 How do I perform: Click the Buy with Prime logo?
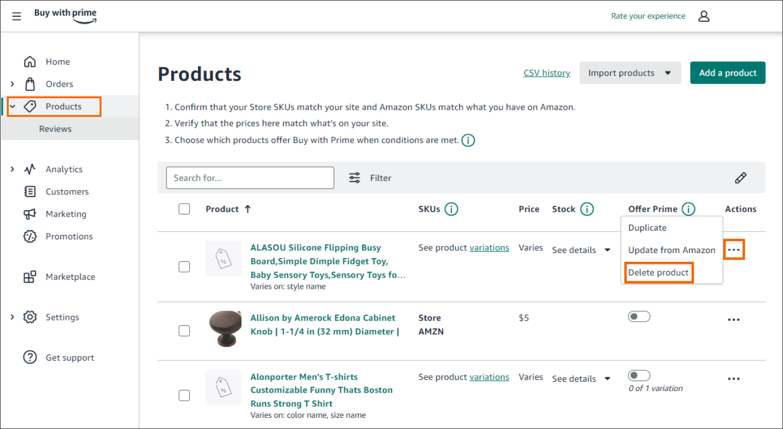[x=65, y=16]
